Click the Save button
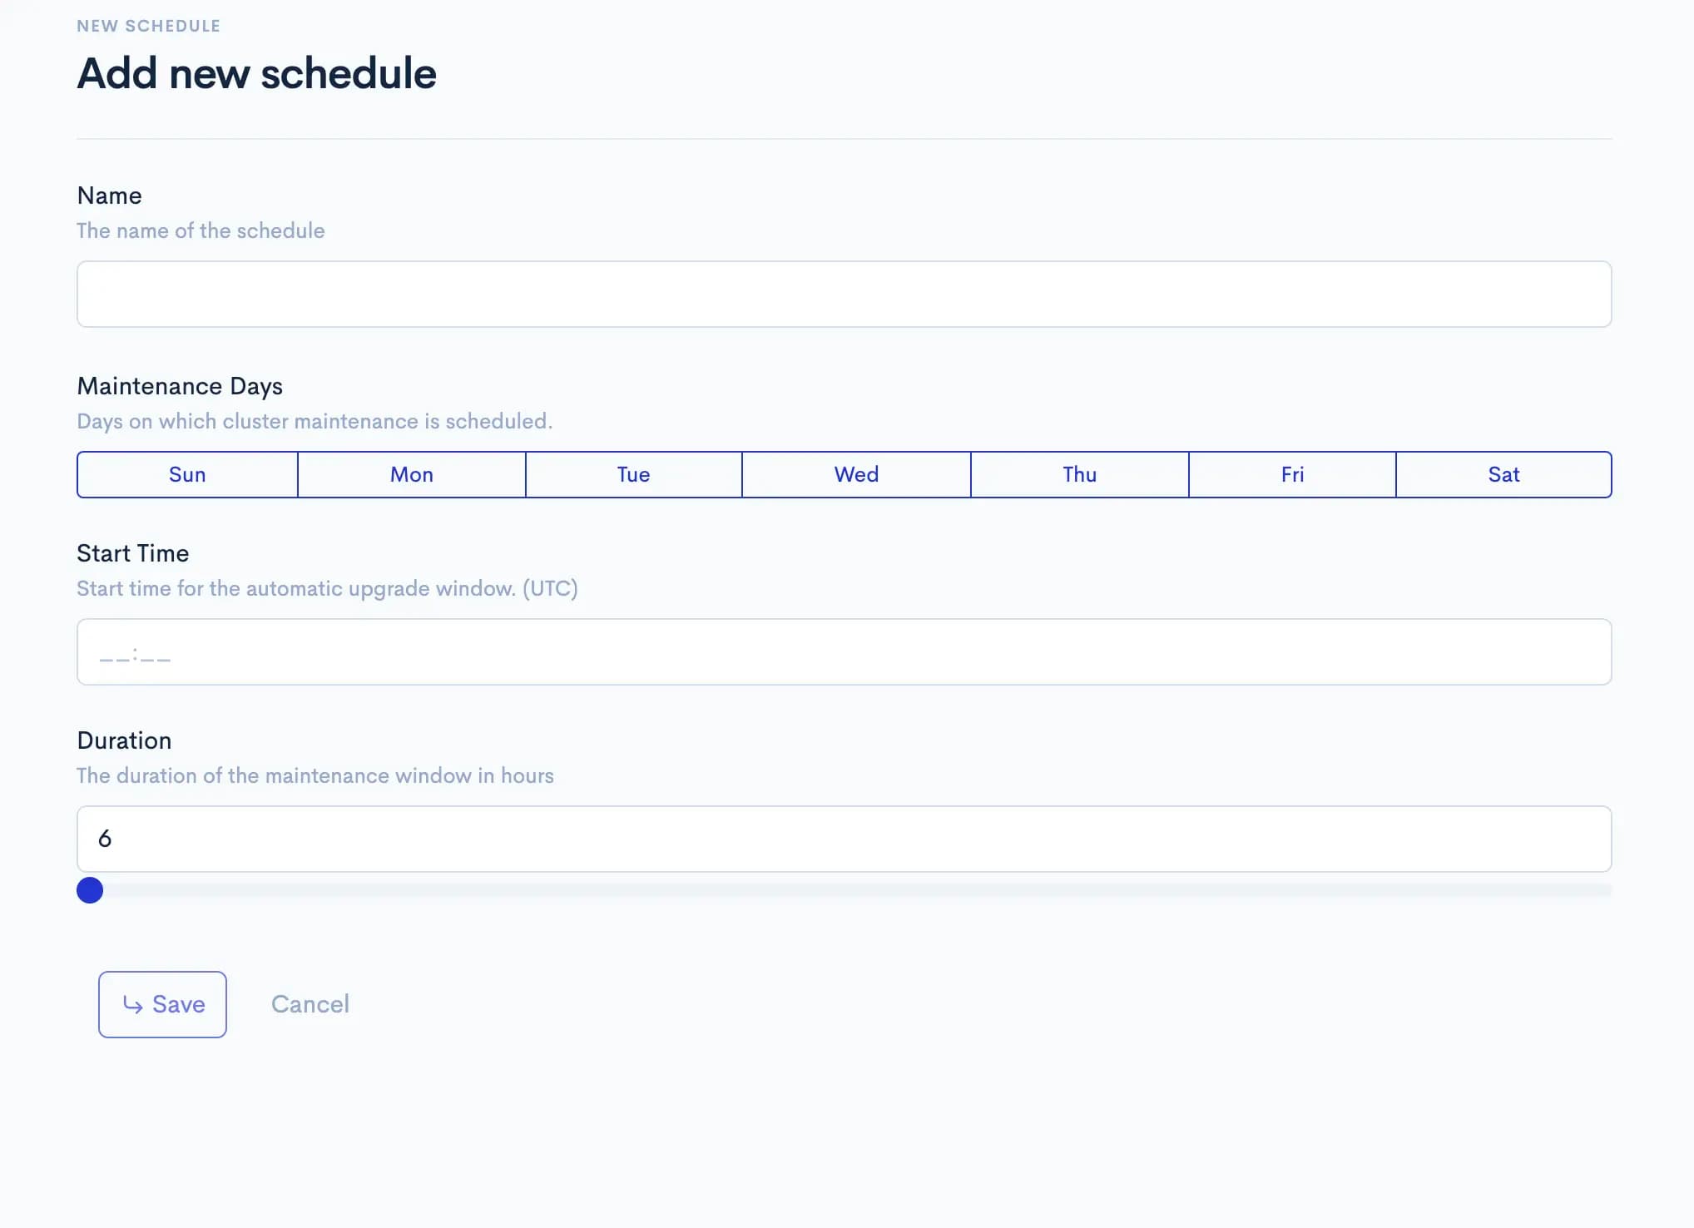The width and height of the screenshot is (1694, 1228). tap(162, 1004)
